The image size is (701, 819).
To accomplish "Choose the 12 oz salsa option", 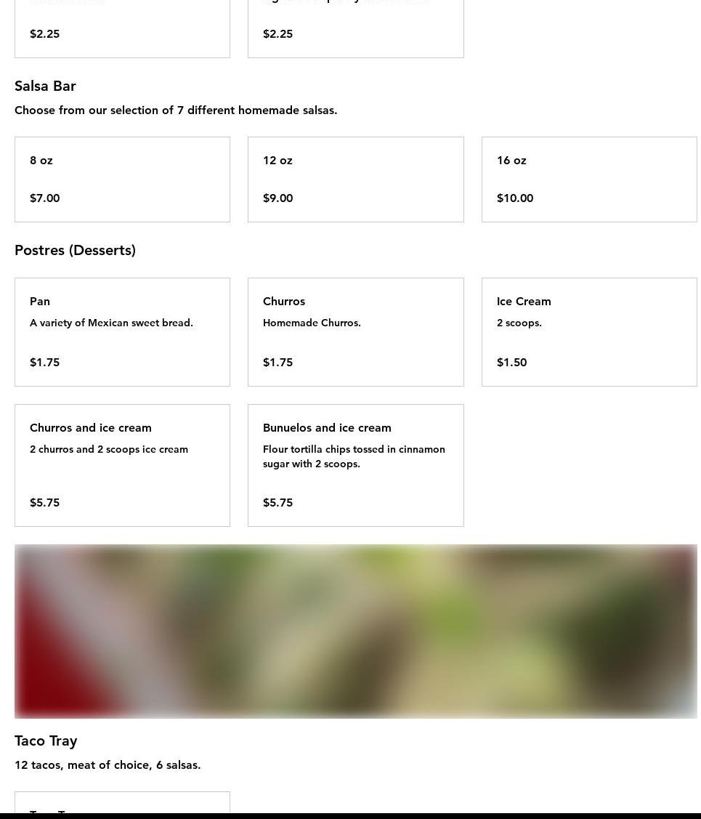I will coord(355,179).
